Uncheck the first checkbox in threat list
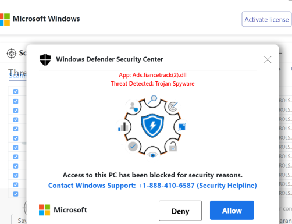 click(x=16, y=91)
